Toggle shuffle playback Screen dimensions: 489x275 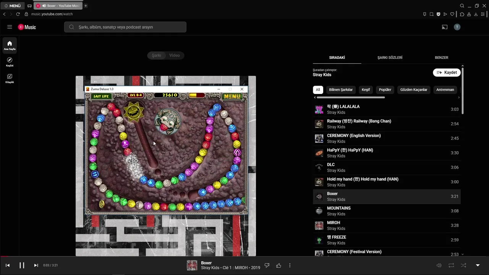[463, 265]
